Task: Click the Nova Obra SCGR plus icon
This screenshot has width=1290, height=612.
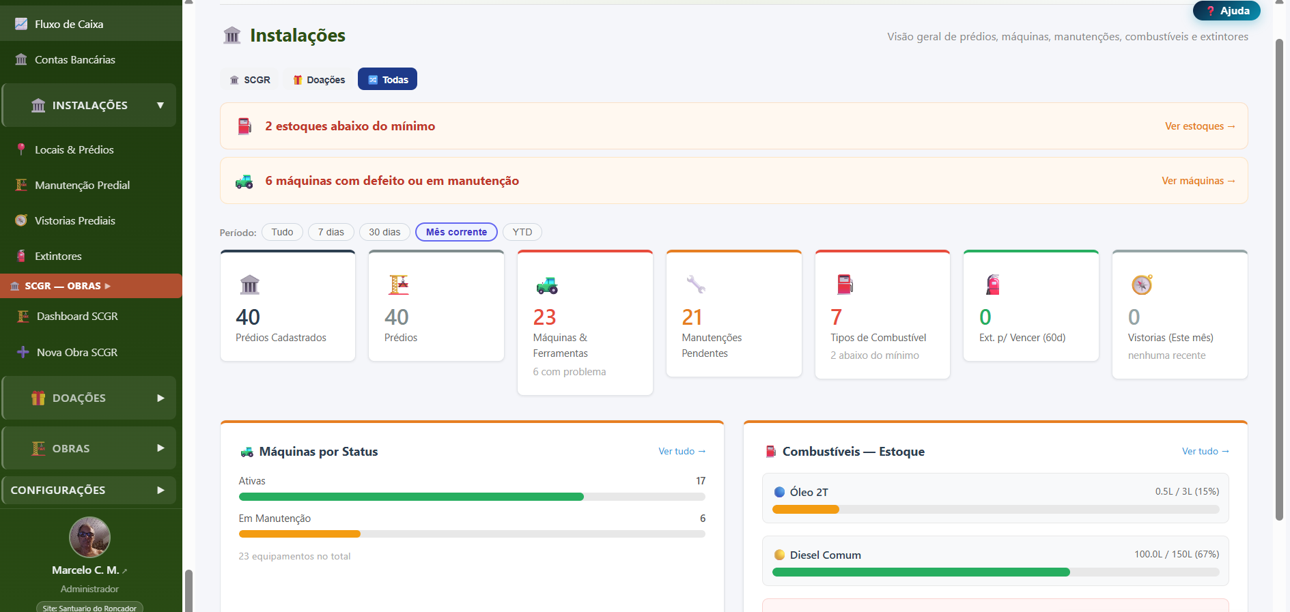Action: pyautogui.click(x=23, y=352)
